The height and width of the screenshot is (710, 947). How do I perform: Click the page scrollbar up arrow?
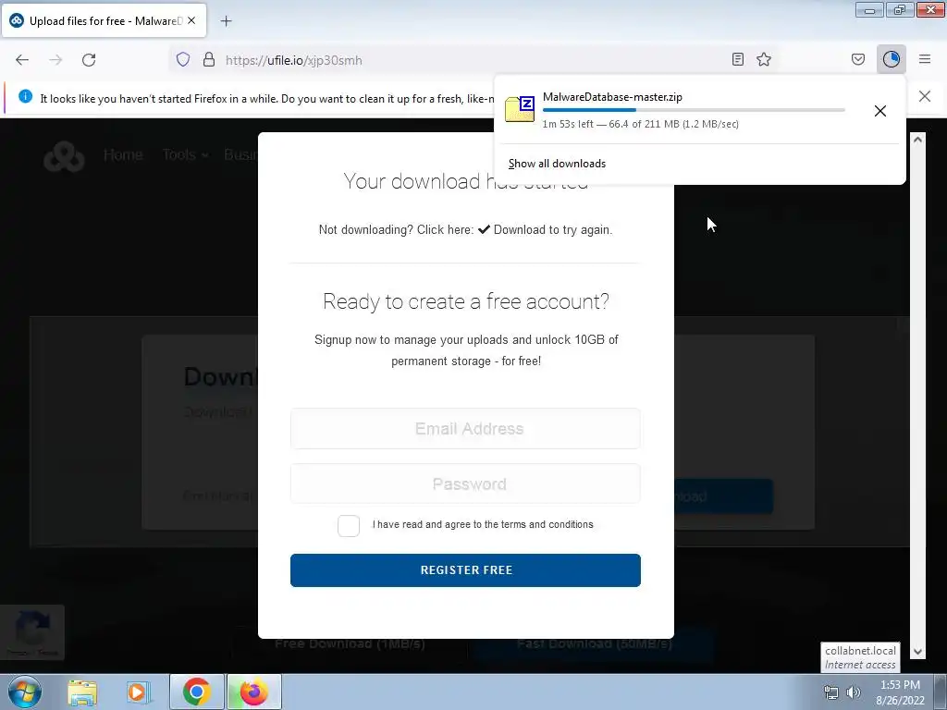(x=917, y=140)
